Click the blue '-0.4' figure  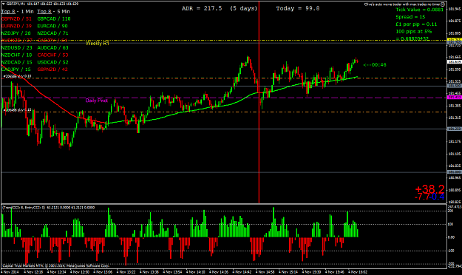(436, 197)
